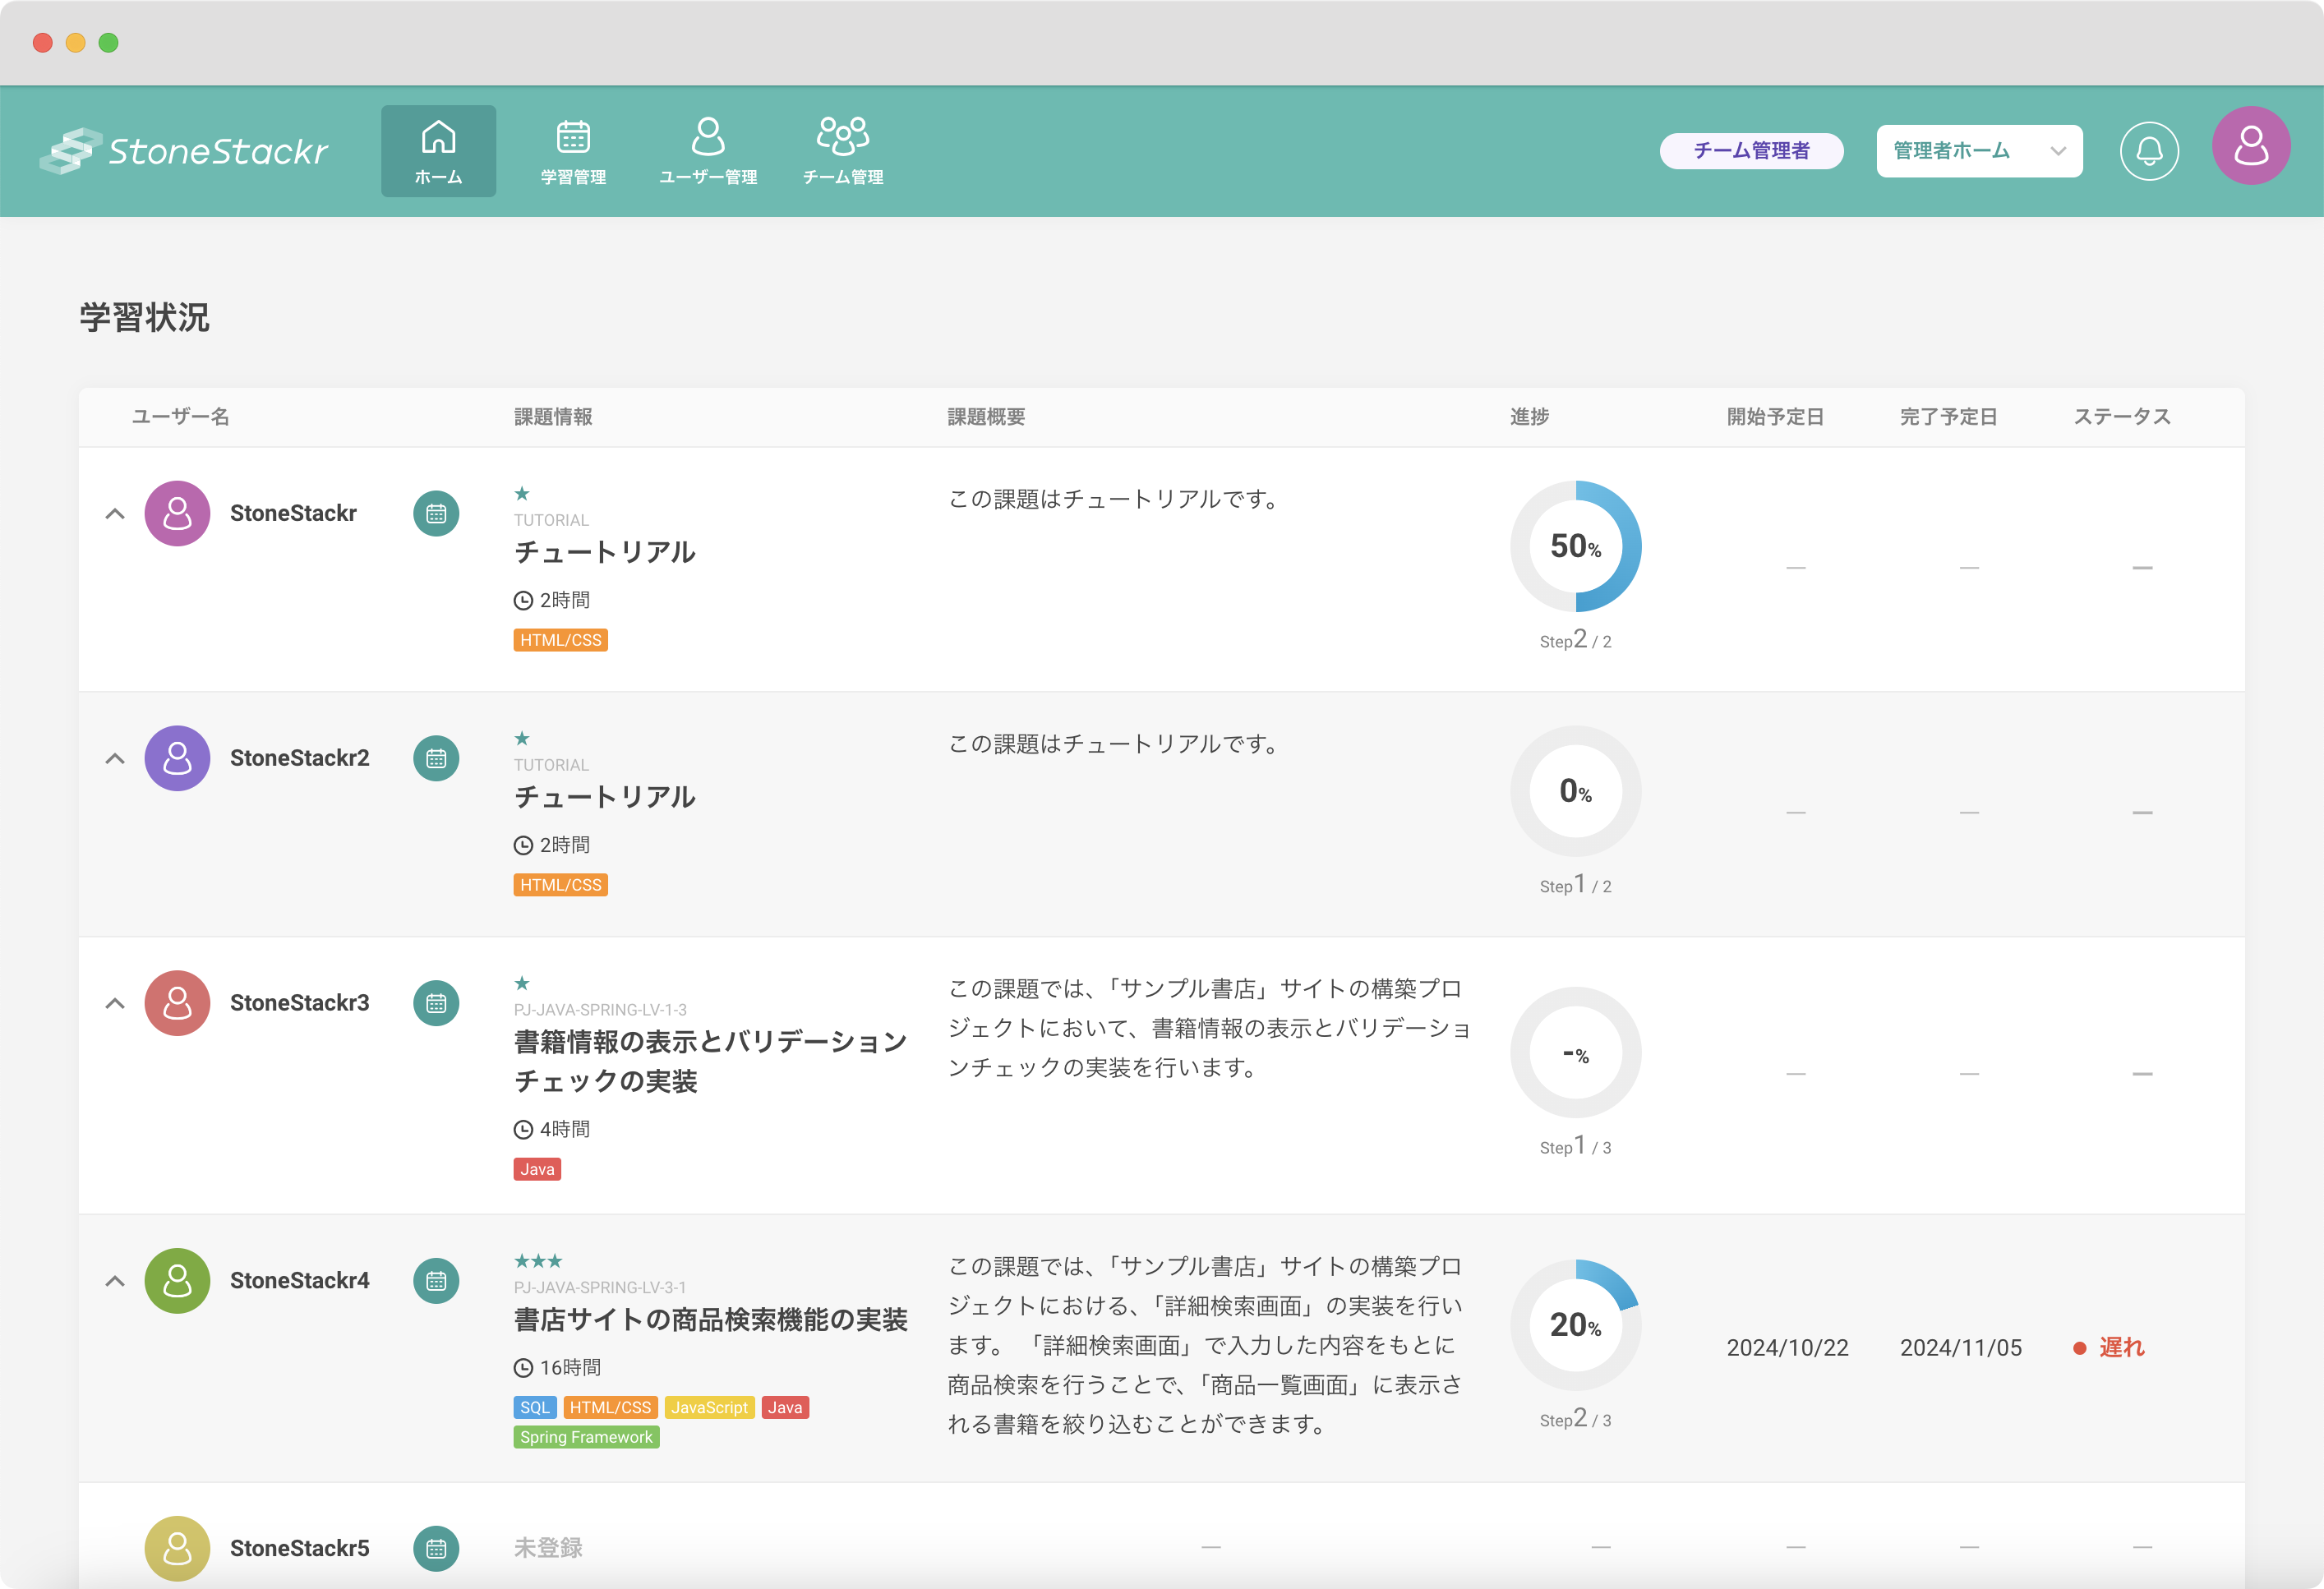
Task: Click the clock icon showing 16時間
Action: (x=523, y=1366)
